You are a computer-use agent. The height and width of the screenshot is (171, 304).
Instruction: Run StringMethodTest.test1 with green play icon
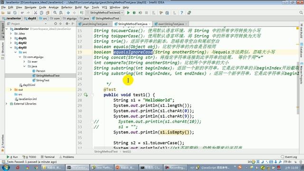pyautogui.click(x=128, y=13)
